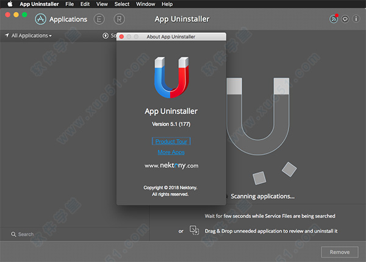This screenshot has width=366, height=262.
Task: Click into the Search field
Action: click(x=74, y=234)
